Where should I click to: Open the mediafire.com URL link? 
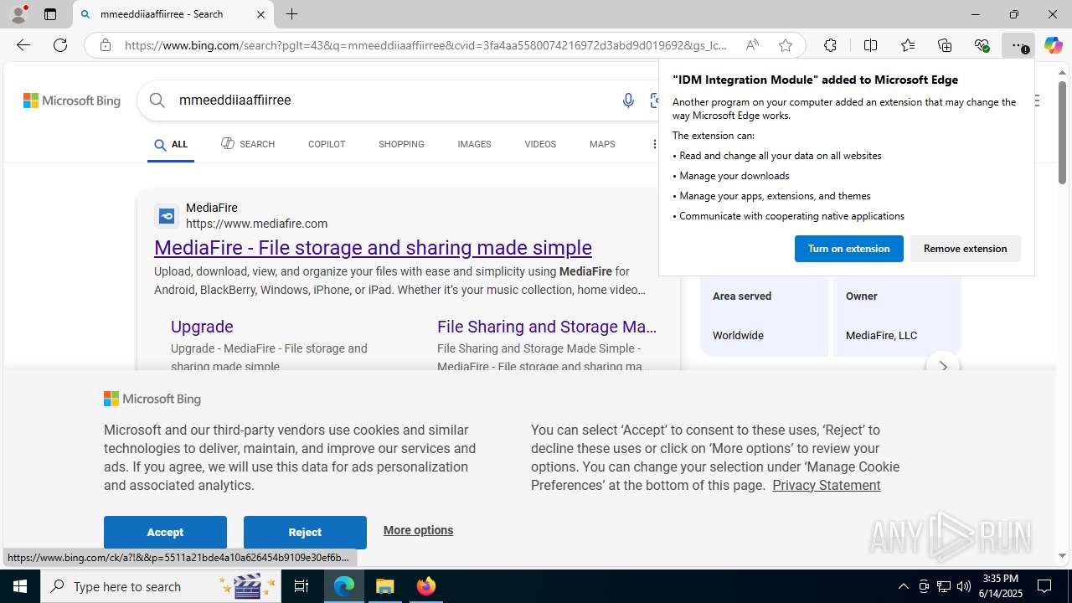click(256, 224)
